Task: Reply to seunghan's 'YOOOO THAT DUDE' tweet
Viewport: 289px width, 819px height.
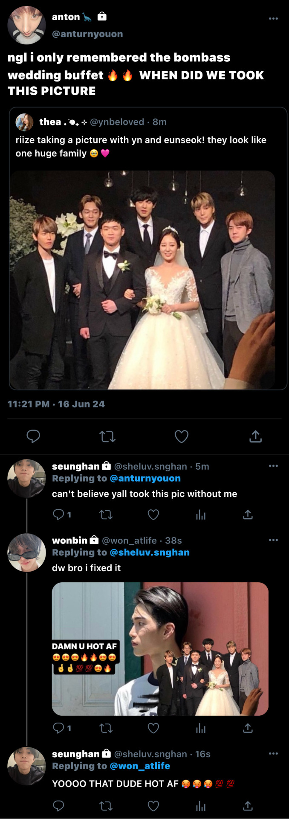Action: coord(58,806)
